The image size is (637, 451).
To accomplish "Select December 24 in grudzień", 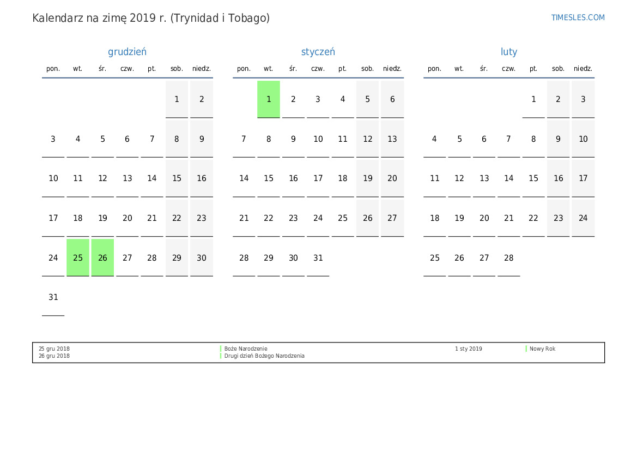I will pos(53,258).
